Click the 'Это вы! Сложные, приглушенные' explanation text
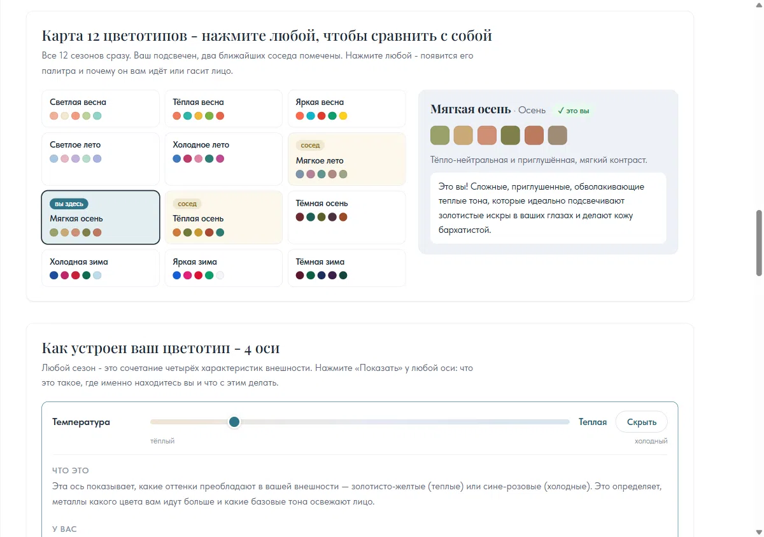Viewport: 764px width, 537px height. coord(541,208)
